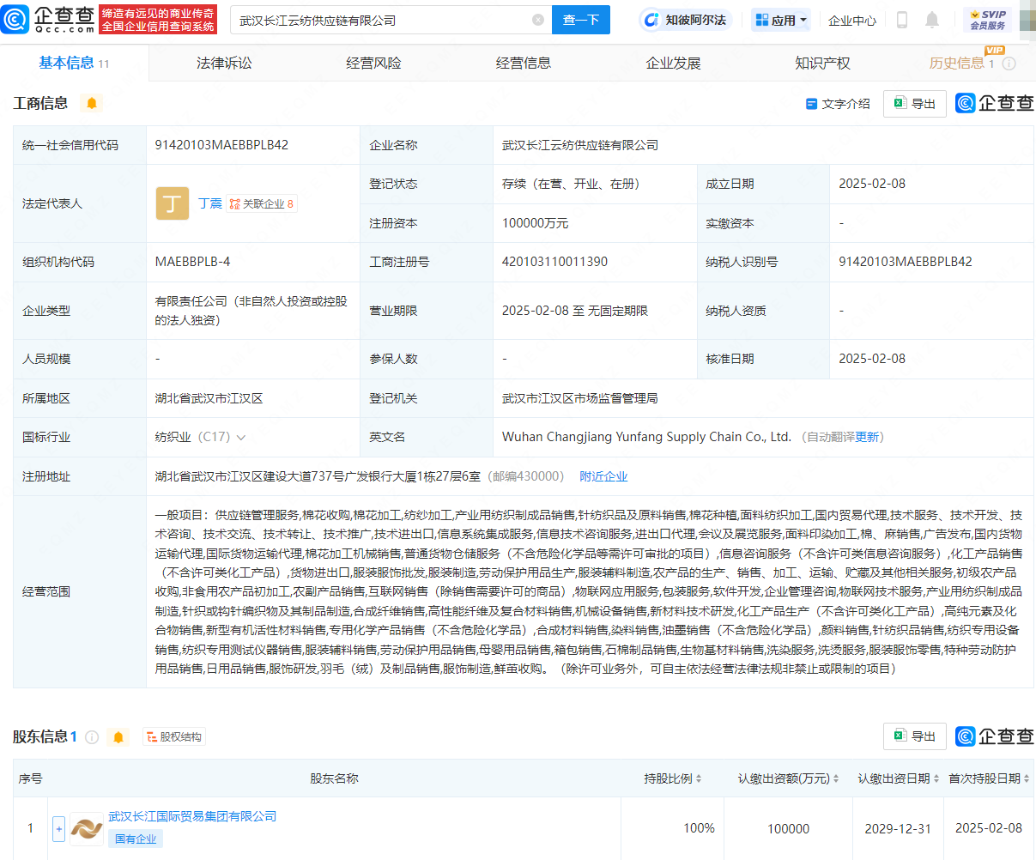Toggle monitoring via the bell next to 工商信息
Screen dimensions: 1036x860
pos(92,103)
